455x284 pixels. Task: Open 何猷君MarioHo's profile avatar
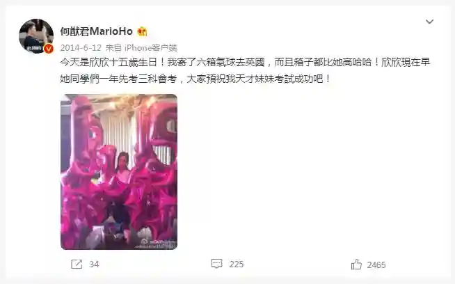[36, 36]
